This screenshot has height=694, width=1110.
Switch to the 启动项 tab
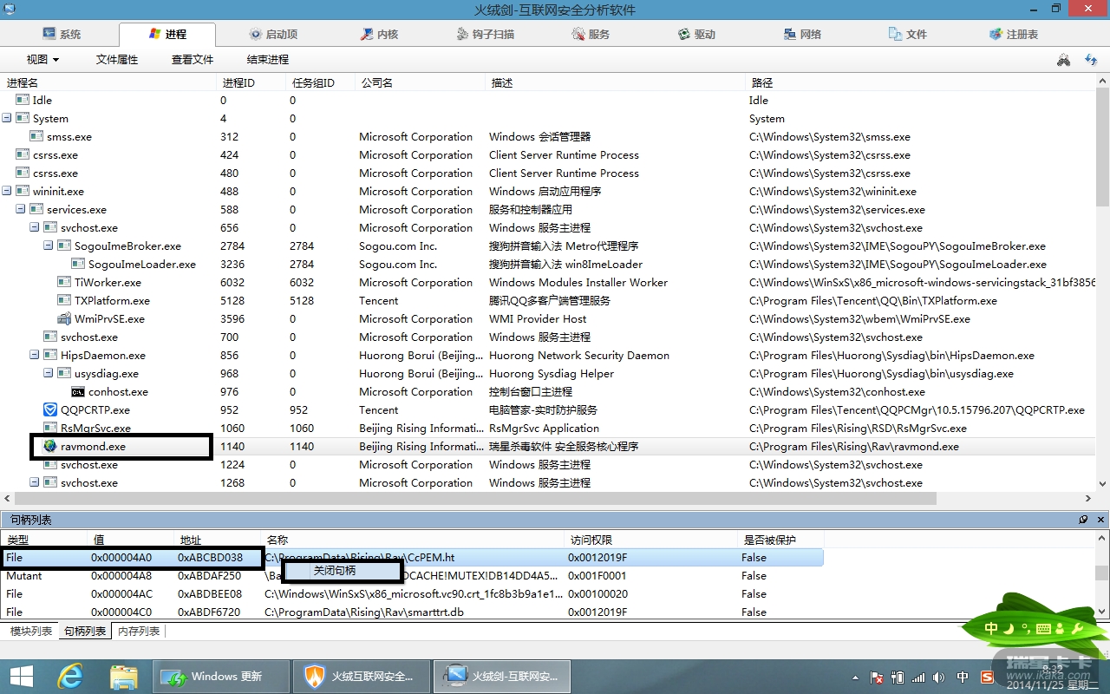point(273,35)
